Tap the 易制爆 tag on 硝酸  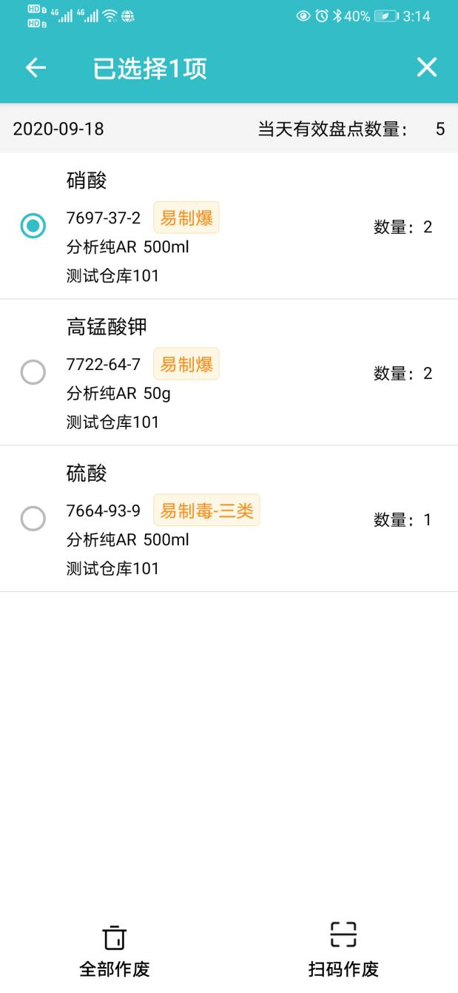186,218
